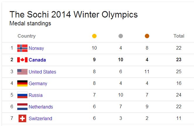Click the Germany flag icon
Viewport: 194px width, 126px height.
tap(22, 83)
